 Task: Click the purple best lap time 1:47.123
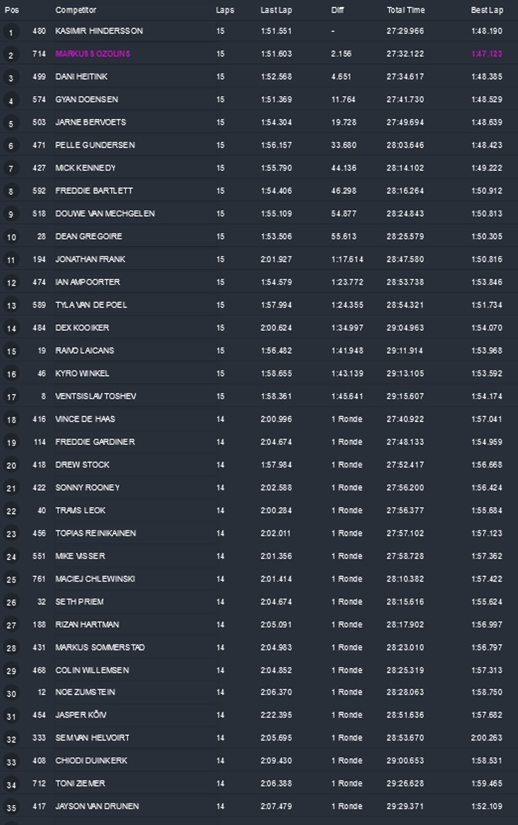coord(486,54)
